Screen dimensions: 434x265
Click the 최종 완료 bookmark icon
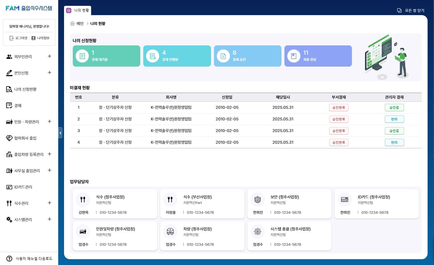(x=294, y=56)
